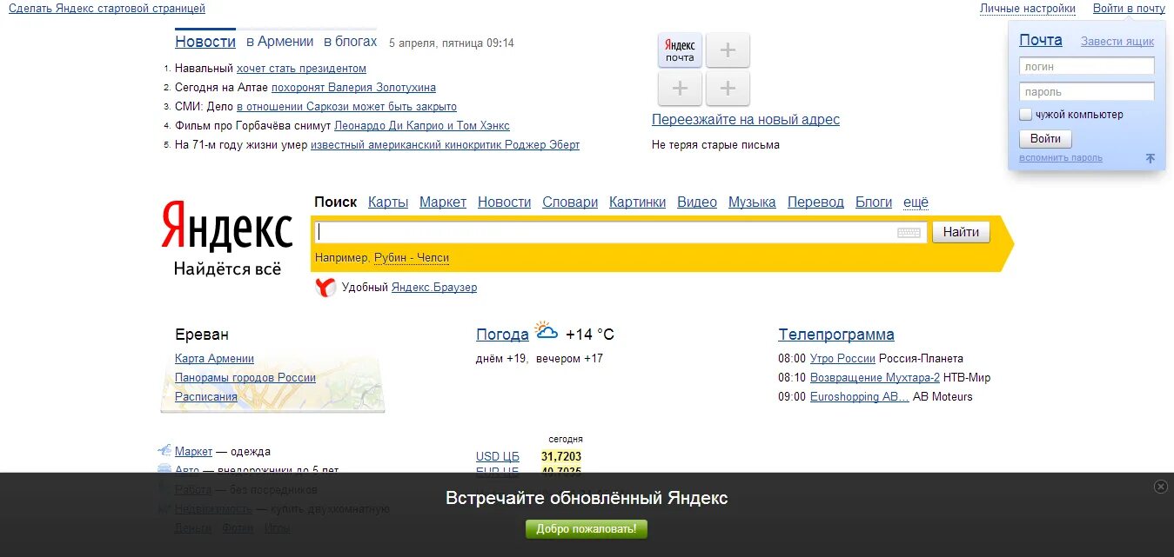Expand more services via ещё
This screenshot has height=557, width=1174.
point(916,202)
